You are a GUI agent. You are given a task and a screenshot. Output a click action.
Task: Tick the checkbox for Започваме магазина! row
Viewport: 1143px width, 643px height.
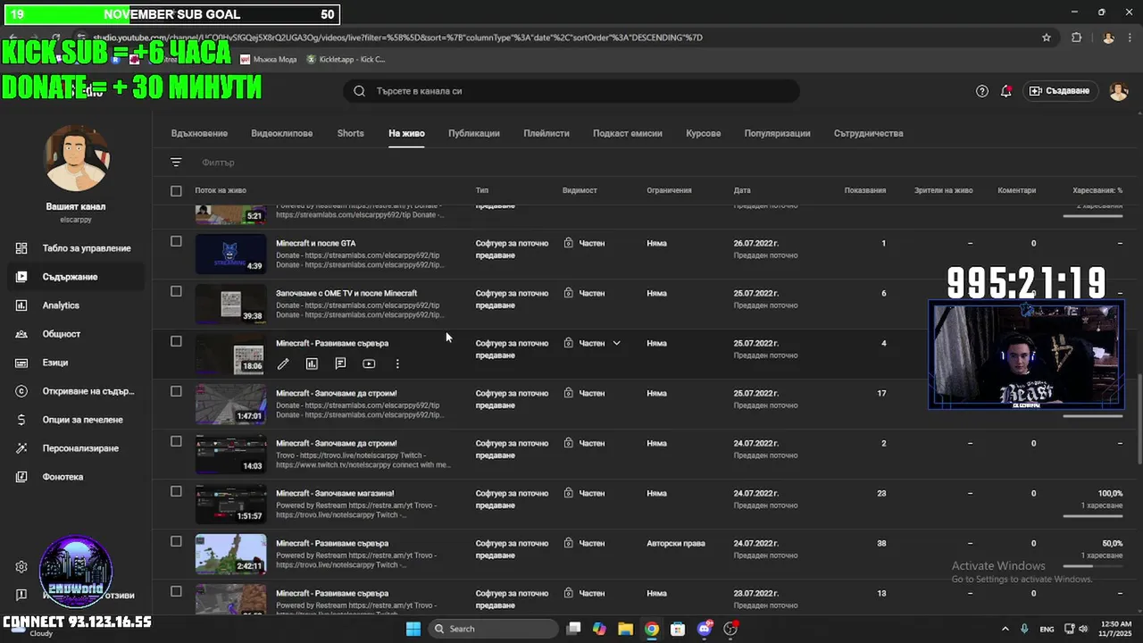176,491
